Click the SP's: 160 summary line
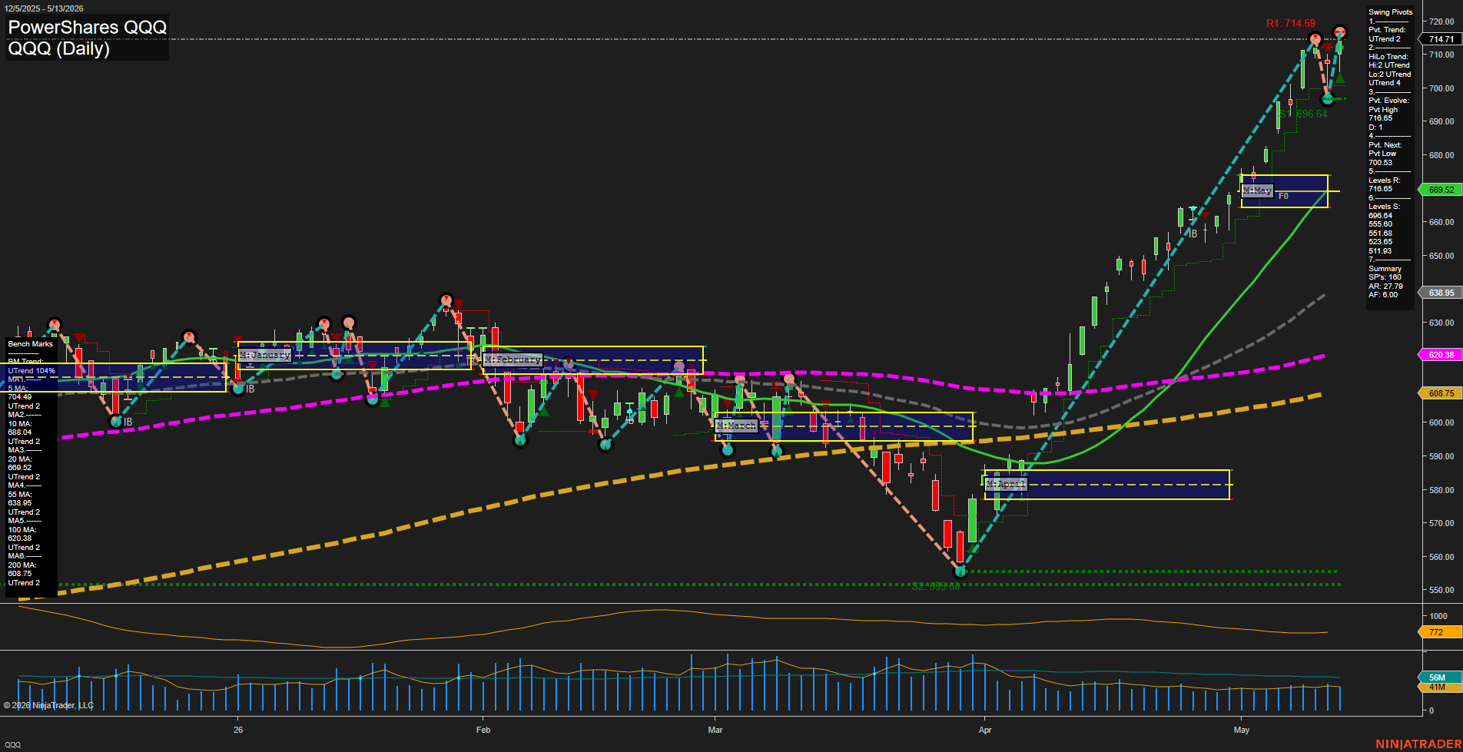1463x752 pixels. pos(1385,277)
